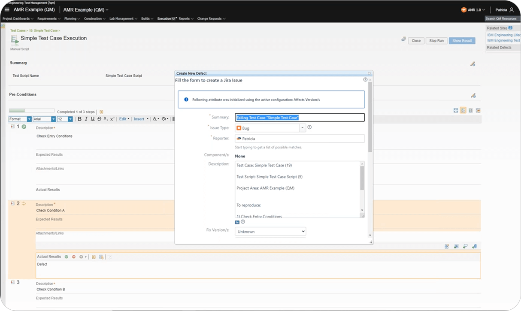
Task: Click the edit pencil icon in Summary section
Action: pyautogui.click(x=473, y=64)
